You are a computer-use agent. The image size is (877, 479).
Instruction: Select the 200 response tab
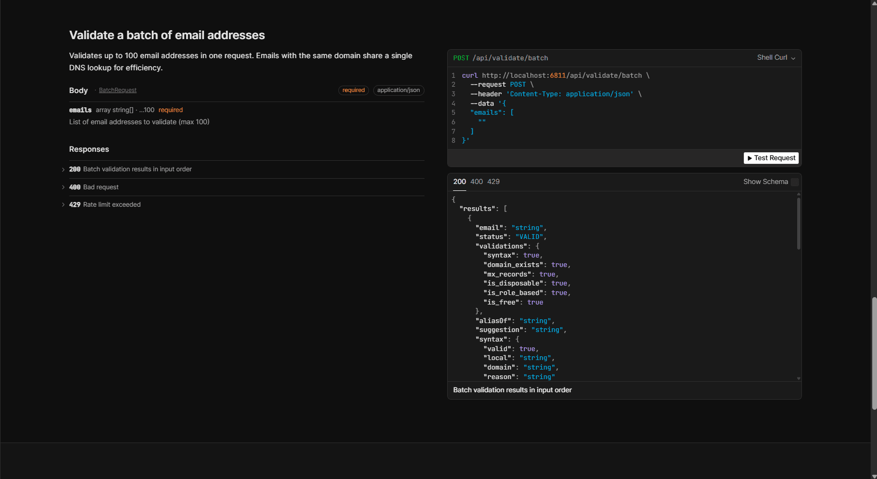pyautogui.click(x=459, y=182)
